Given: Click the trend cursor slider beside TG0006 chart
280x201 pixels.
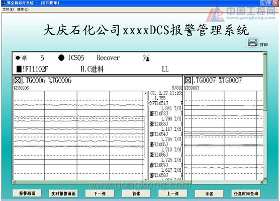Looking at the screenshot, I should [146, 136].
